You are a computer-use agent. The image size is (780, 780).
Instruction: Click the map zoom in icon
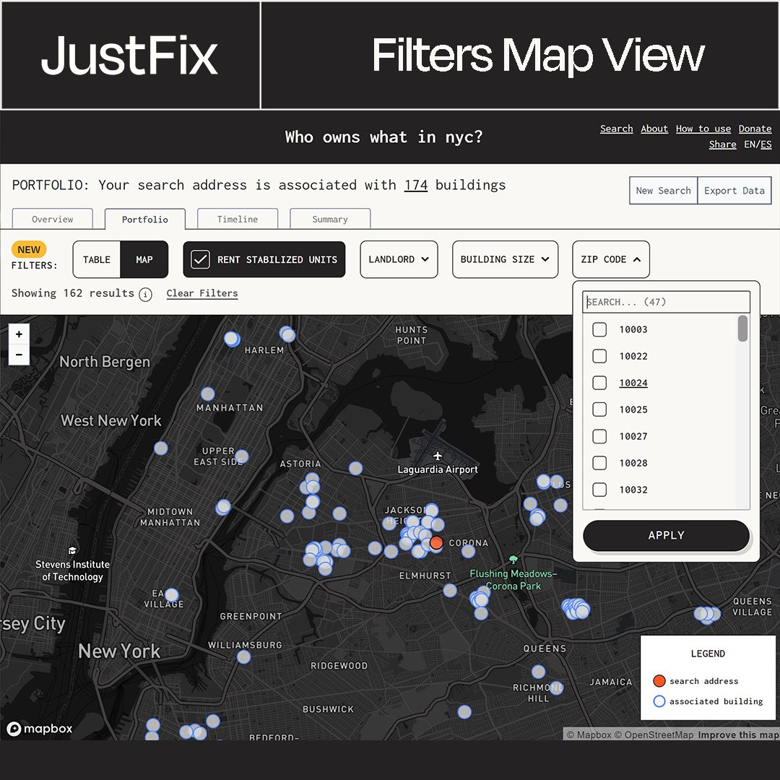tap(19, 334)
